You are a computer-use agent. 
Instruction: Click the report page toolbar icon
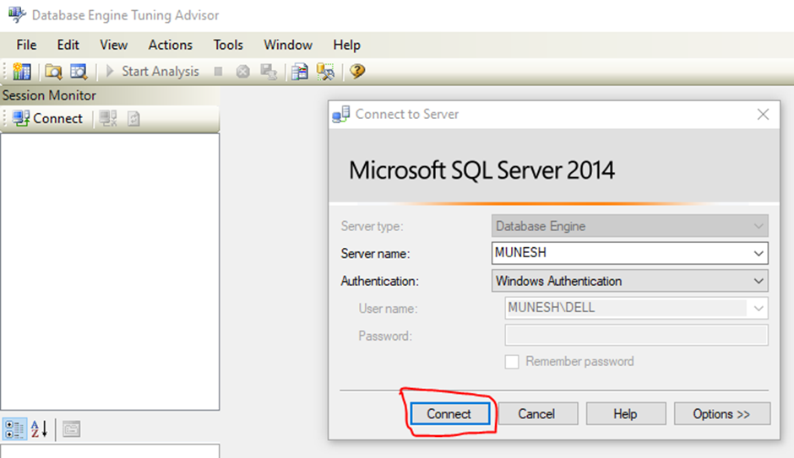click(x=299, y=72)
